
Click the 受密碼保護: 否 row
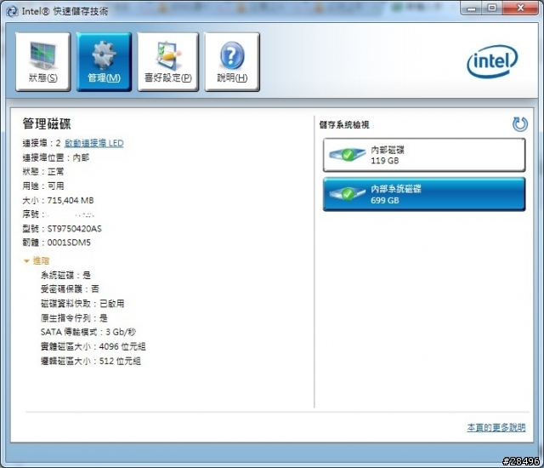coord(70,288)
